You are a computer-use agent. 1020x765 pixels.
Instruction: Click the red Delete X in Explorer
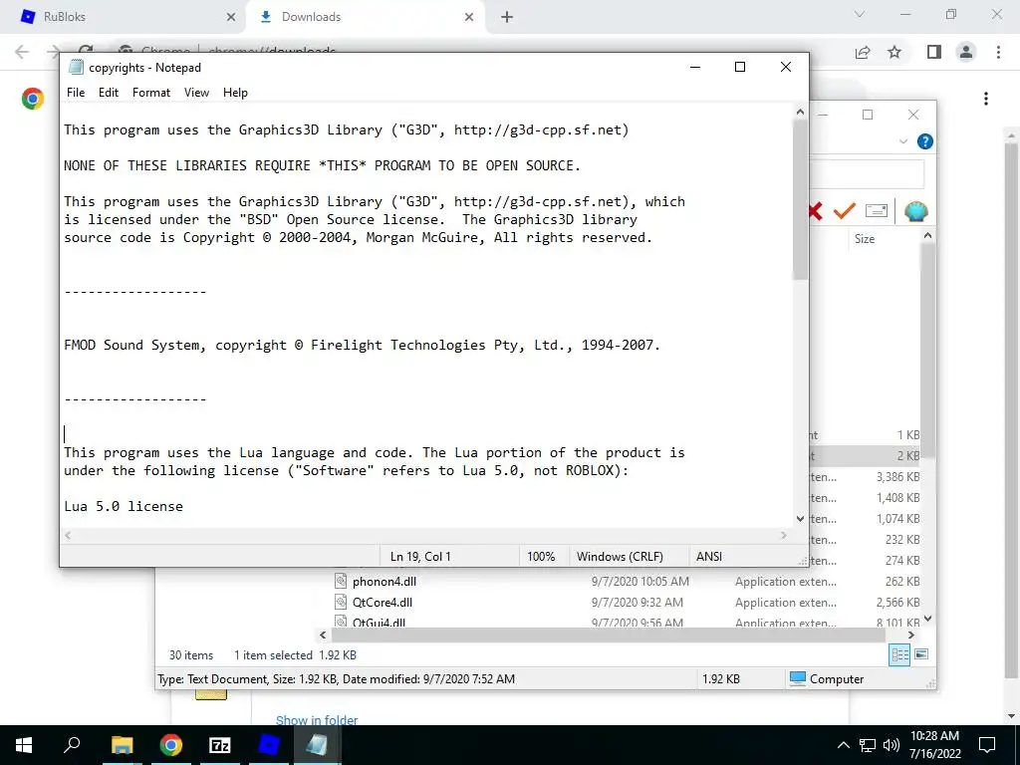click(x=815, y=211)
